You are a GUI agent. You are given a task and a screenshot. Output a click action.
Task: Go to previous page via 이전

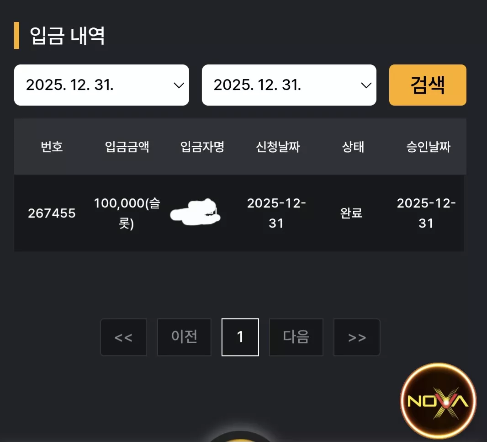click(x=184, y=337)
